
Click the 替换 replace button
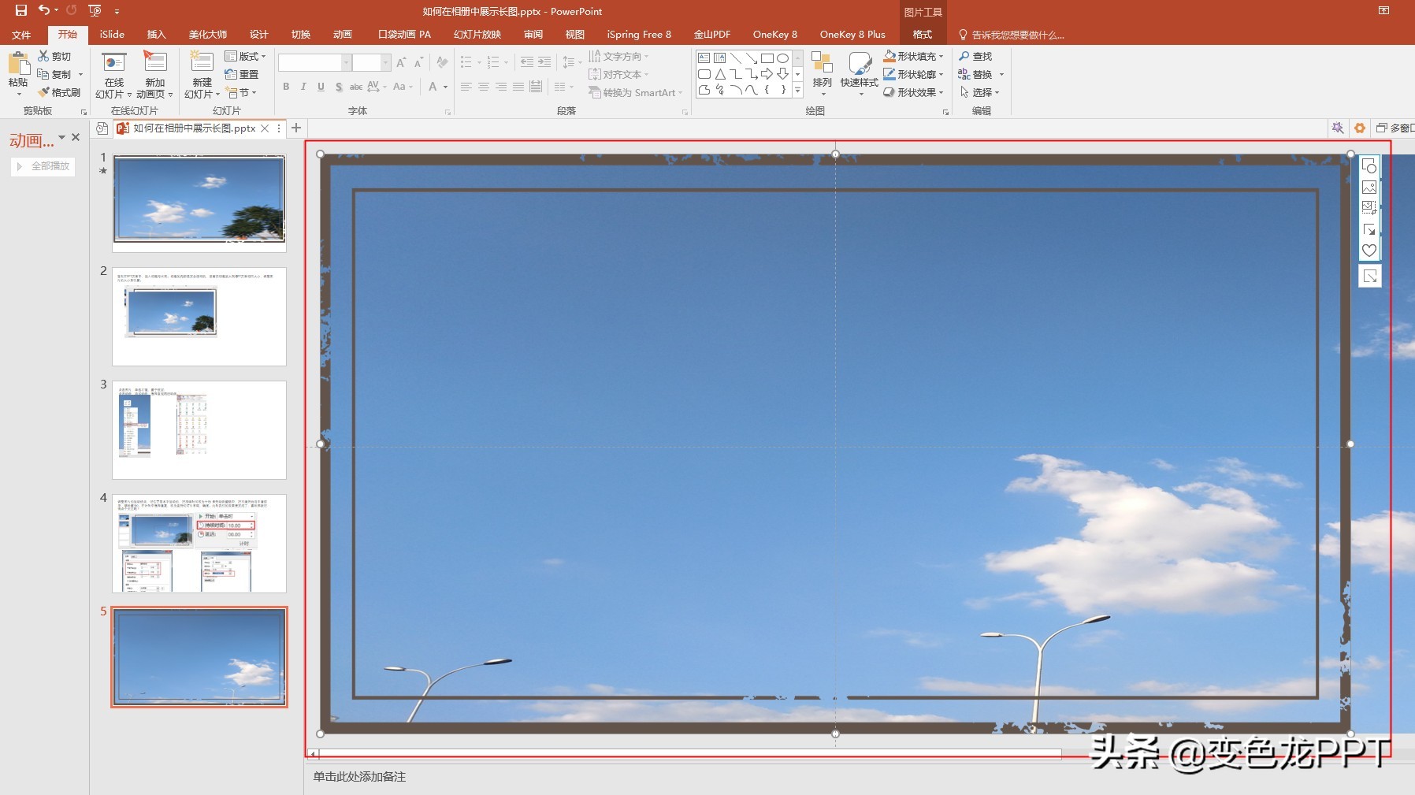[x=975, y=74]
